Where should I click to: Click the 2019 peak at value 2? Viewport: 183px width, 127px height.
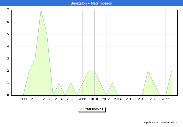[148, 71]
